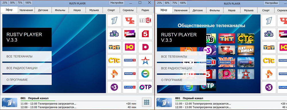Open the Увлечения tab in left window

[x=26, y=10]
